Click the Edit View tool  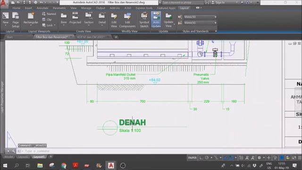(x=114, y=20)
